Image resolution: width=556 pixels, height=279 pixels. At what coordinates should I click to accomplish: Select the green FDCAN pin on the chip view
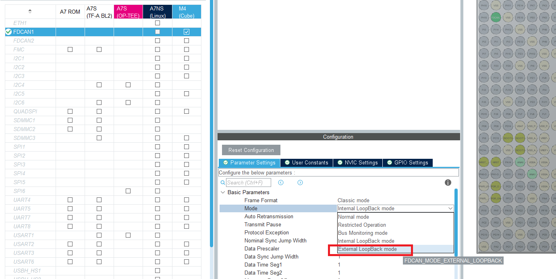coord(496,18)
